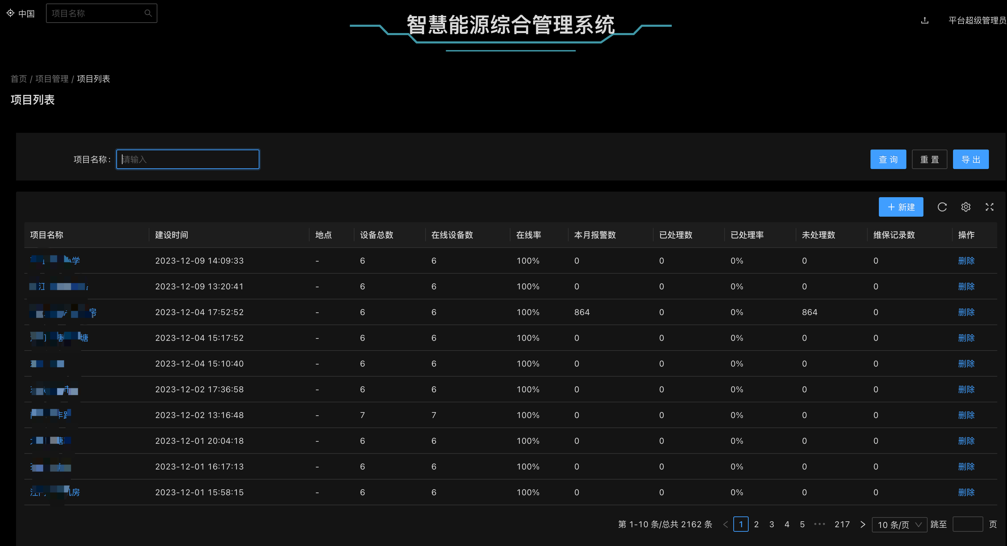Click the 新建 button
Image resolution: width=1007 pixels, height=546 pixels.
pos(901,207)
